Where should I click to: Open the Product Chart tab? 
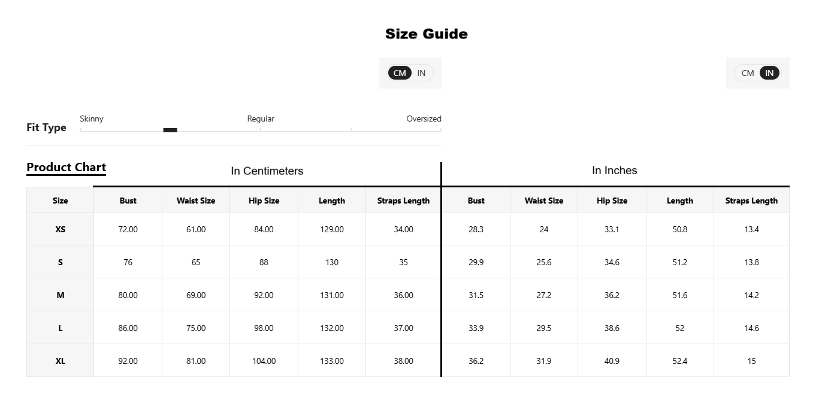click(x=66, y=168)
